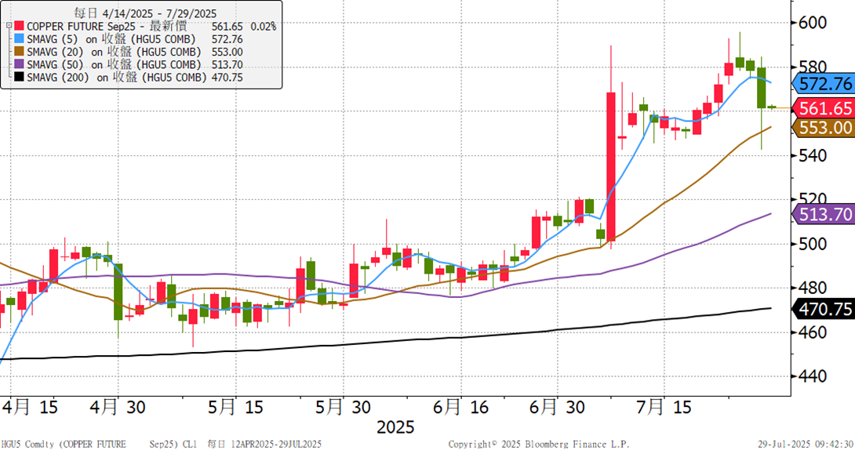Click the 6月 30 date axis label
The width and height of the screenshot is (855, 450).
557,408
